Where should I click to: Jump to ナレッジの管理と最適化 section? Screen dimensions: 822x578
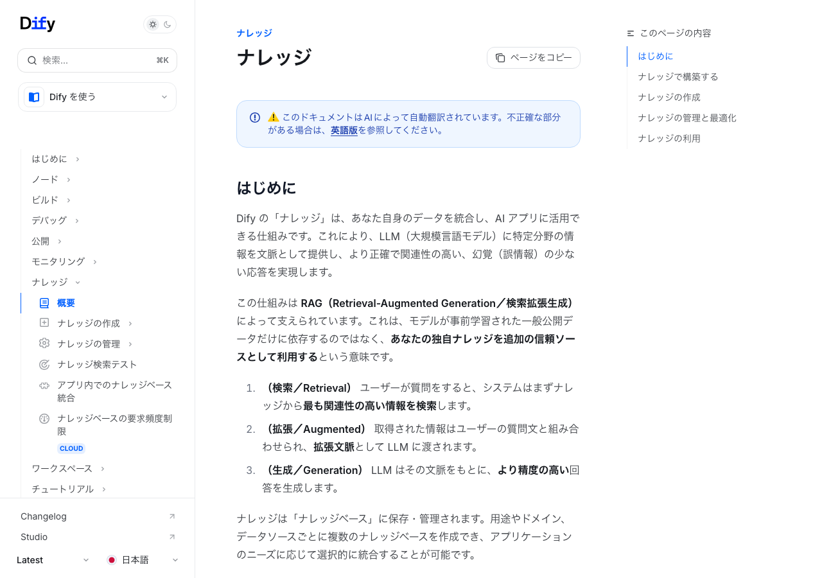click(686, 118)
